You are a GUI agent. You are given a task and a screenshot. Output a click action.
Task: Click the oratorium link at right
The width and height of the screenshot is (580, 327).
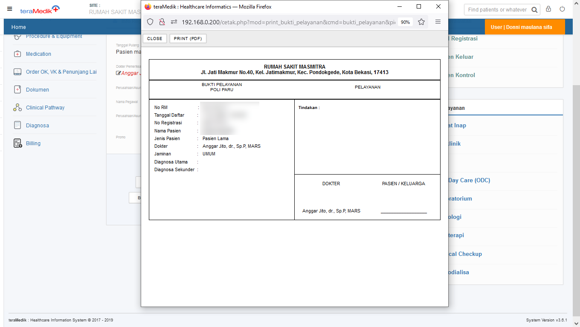click(x=460, y=198)
